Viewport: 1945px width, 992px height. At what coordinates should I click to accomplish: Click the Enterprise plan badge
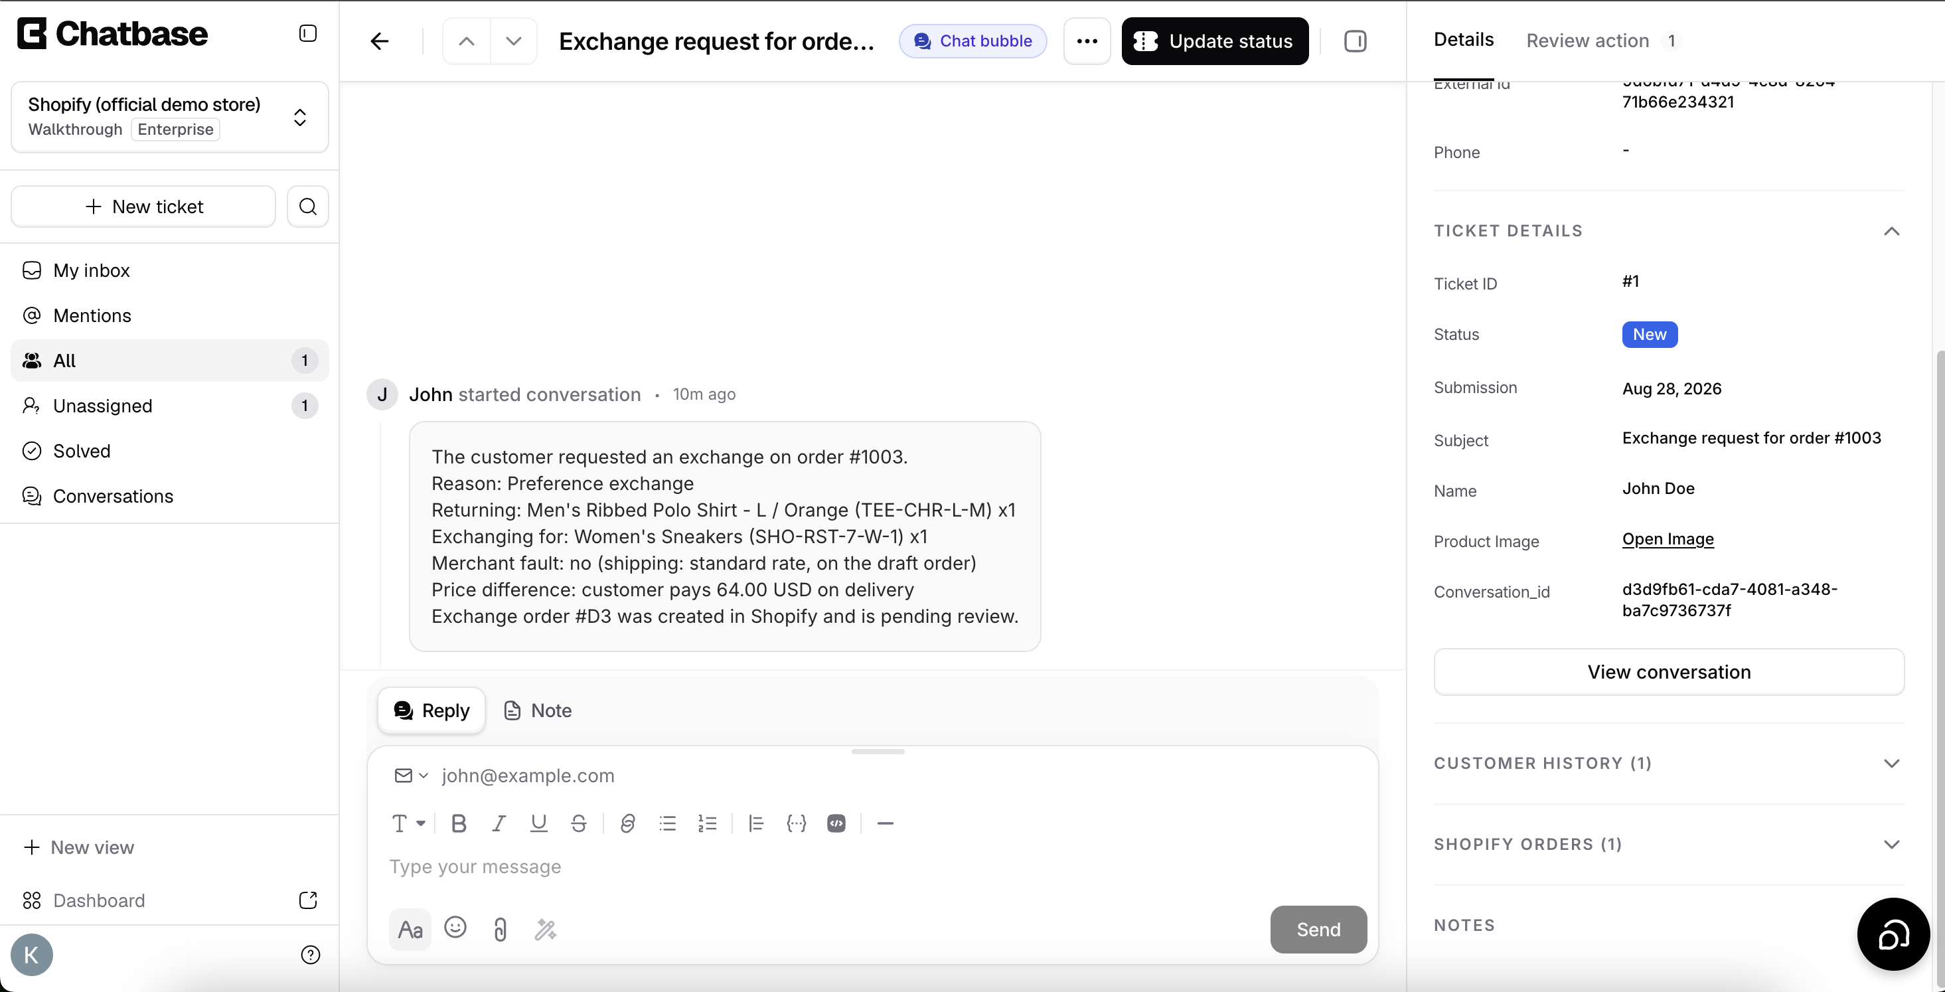pos(175,129)
